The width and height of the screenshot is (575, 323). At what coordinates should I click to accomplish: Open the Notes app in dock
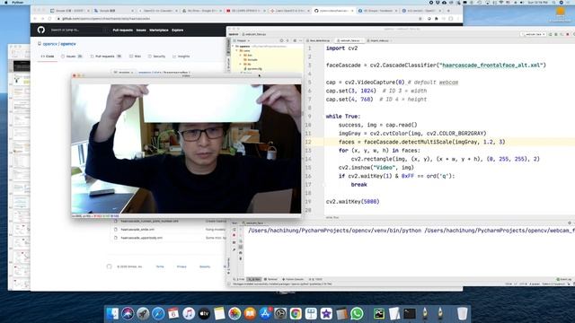[x=219, y=313]
